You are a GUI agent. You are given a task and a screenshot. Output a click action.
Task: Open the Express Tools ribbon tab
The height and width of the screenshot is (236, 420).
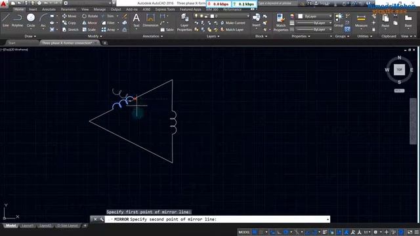click(x=165, y=9)
